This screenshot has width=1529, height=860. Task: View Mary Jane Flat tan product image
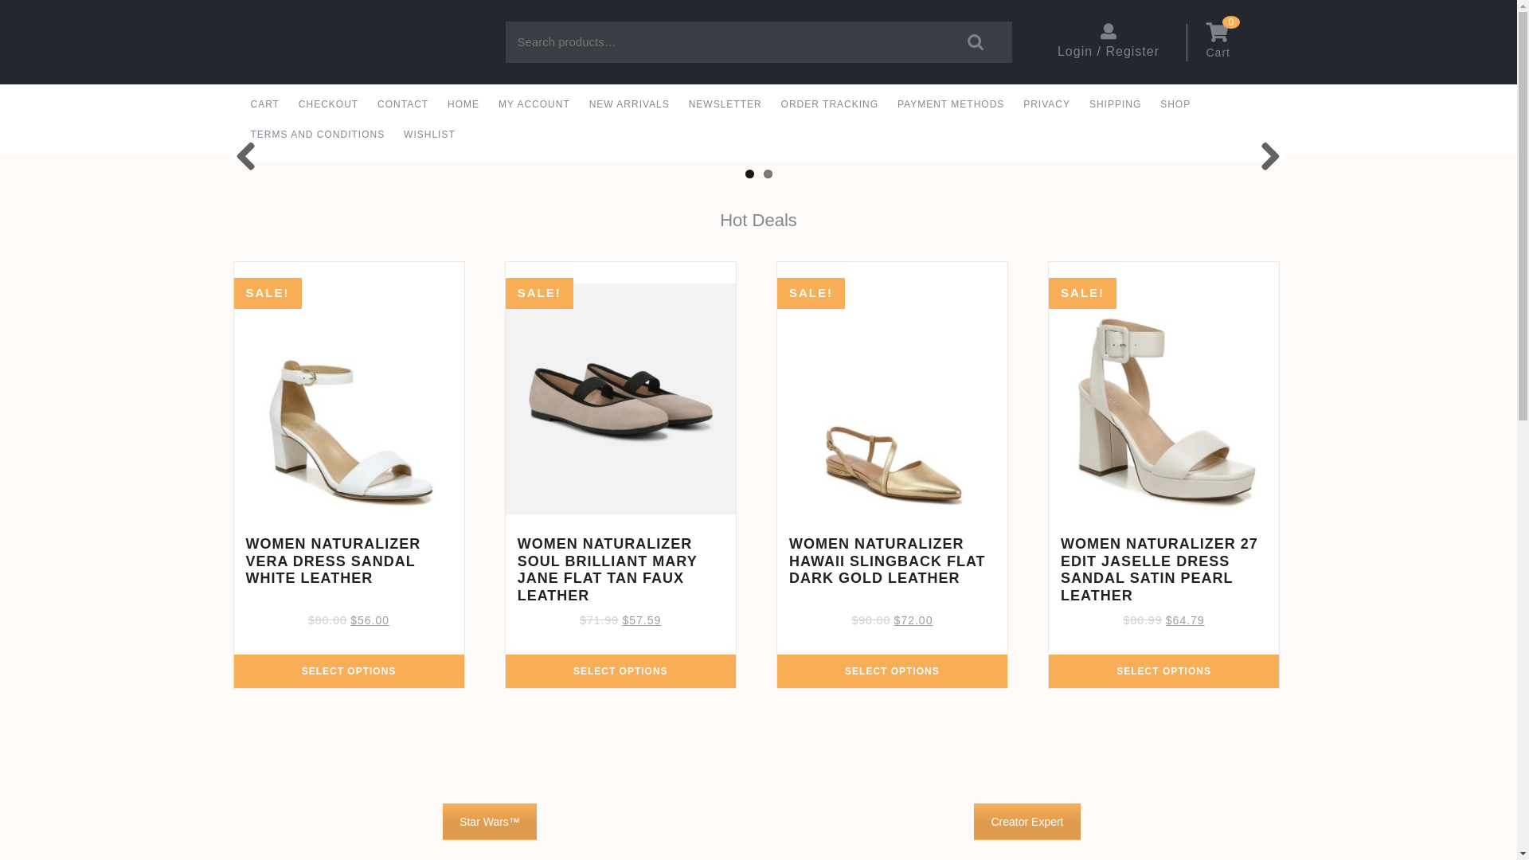620,399
